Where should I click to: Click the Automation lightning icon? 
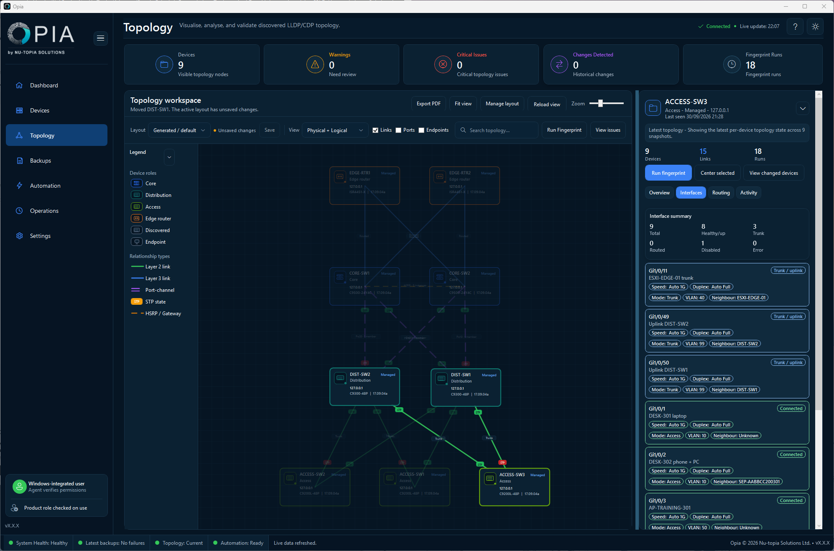pyautogui.click(x=19, y=186)
